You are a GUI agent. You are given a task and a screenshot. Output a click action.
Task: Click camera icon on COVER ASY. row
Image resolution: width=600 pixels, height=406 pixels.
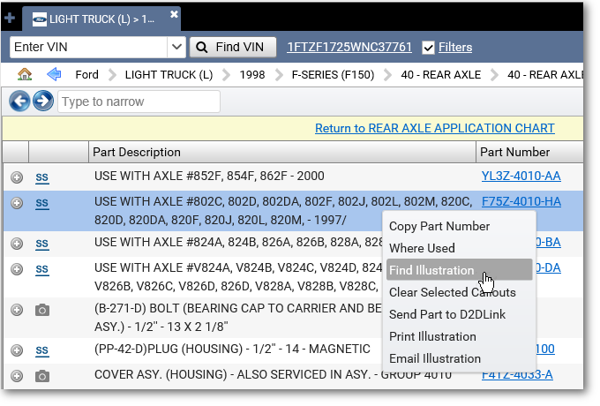(42, 375)
